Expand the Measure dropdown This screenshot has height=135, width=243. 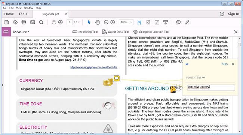coord(21,32)
